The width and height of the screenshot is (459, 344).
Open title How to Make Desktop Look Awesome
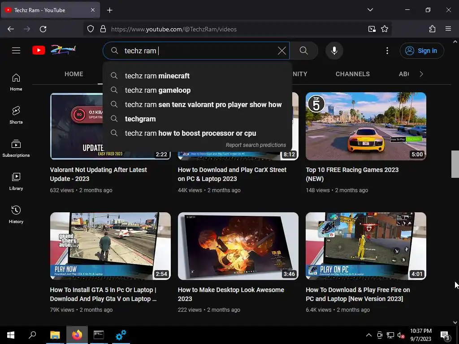pyautogui.click(x=231, y=294)
